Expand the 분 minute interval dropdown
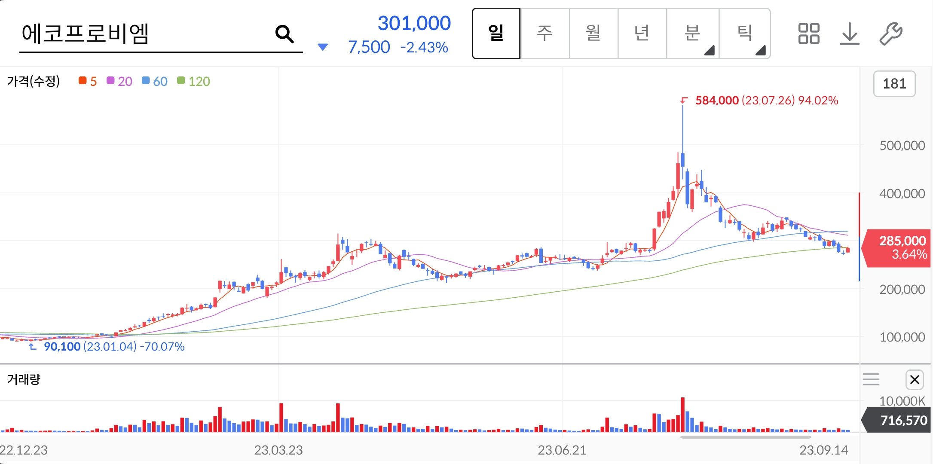933x464 pixels. click(709, 51)
